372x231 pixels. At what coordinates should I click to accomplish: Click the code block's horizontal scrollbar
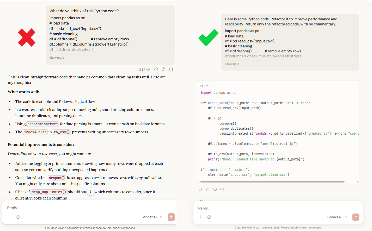272,182
